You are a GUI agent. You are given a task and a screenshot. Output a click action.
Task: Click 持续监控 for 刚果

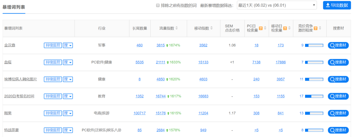click(x=53, y=113)
